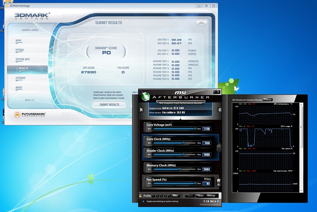Open the MAIN section in 3DMark Vantage
This screenshot has width=317, height=212.
pyautogui.click(x=18, y=40)
